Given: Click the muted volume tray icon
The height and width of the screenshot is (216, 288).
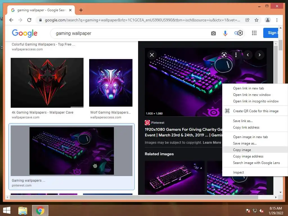Looking at the screenshot, I should [262, 211].
